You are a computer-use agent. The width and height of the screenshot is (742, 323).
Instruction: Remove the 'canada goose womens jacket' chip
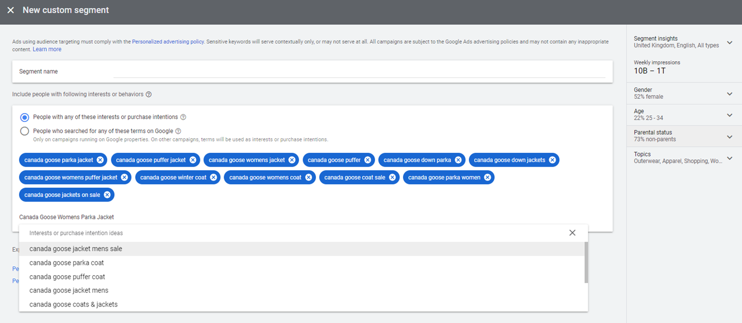point(292,160)
